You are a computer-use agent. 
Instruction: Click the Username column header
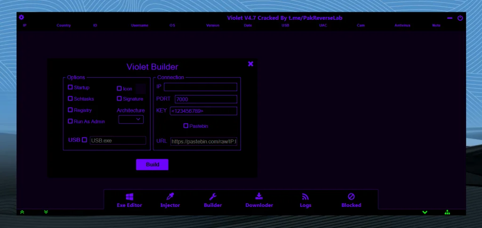[139, 25]
